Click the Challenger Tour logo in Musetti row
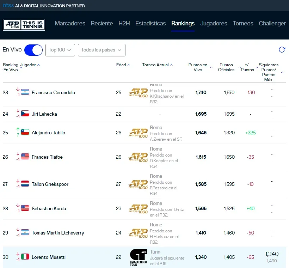Screen dimensions: 289x268 (138, 257)
